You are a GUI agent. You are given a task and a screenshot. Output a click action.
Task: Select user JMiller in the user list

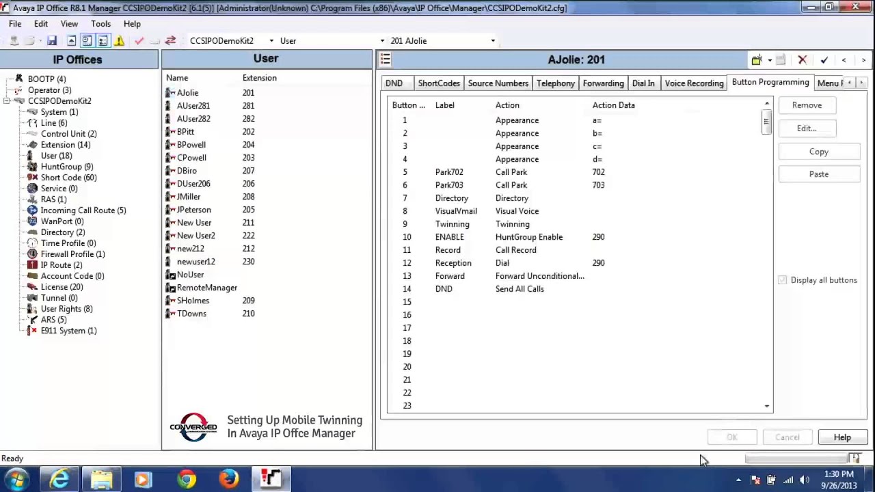click(x=267, y=197)
